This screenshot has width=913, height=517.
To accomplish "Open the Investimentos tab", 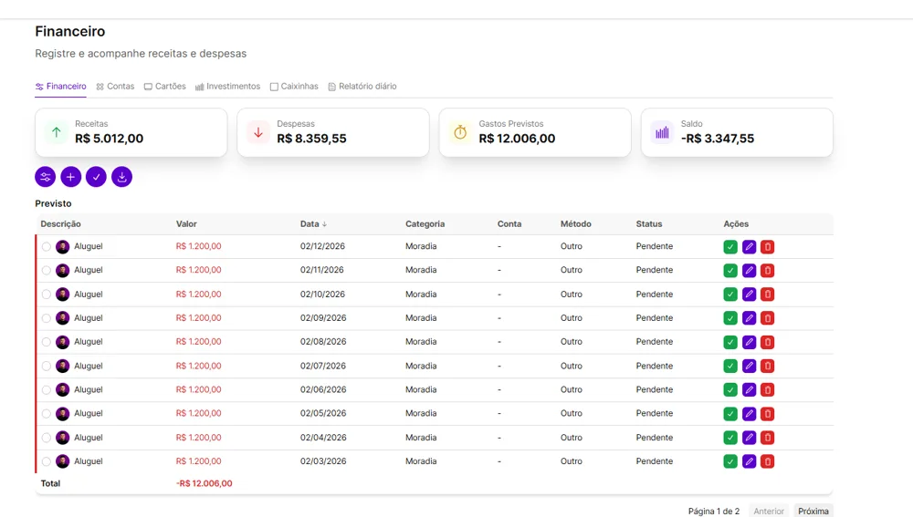I will tap(227, 86).
